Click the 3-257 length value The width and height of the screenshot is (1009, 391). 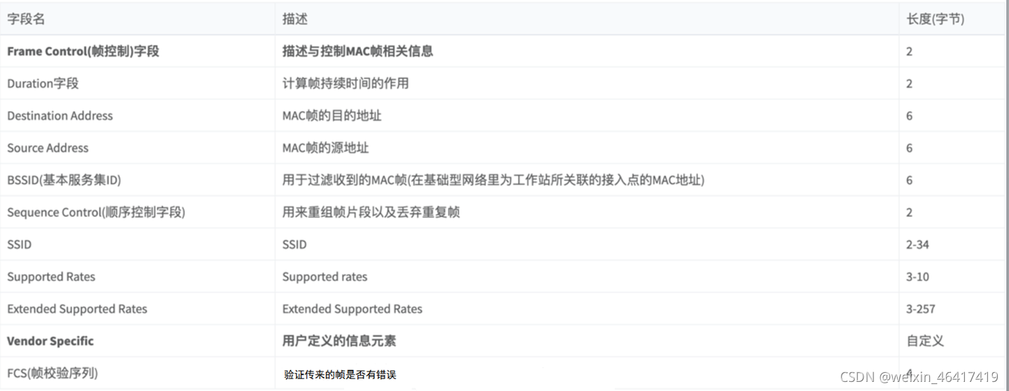pyautogui.click(x=921, y=308)
